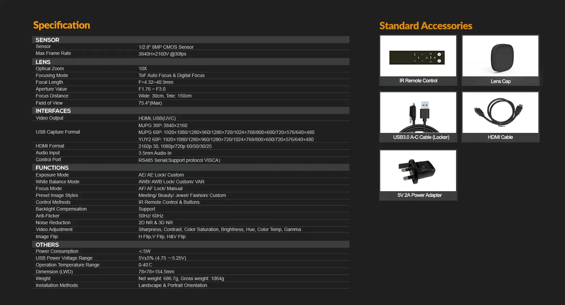Click the Specification heading

(61, 25)
